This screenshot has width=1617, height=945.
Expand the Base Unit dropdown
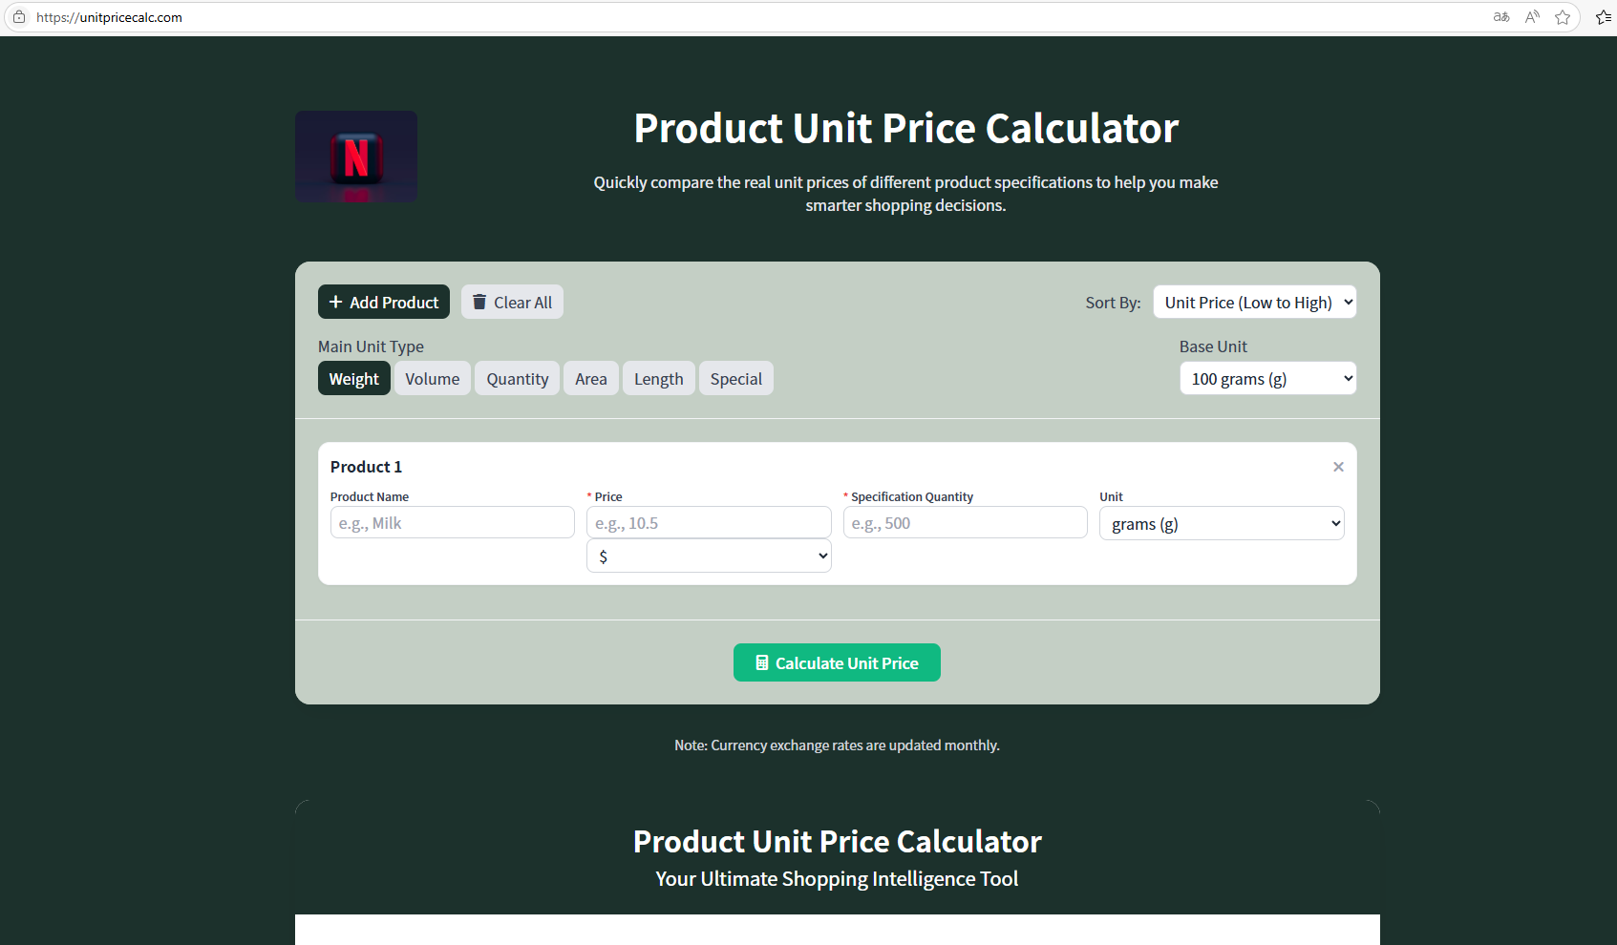1267,379
